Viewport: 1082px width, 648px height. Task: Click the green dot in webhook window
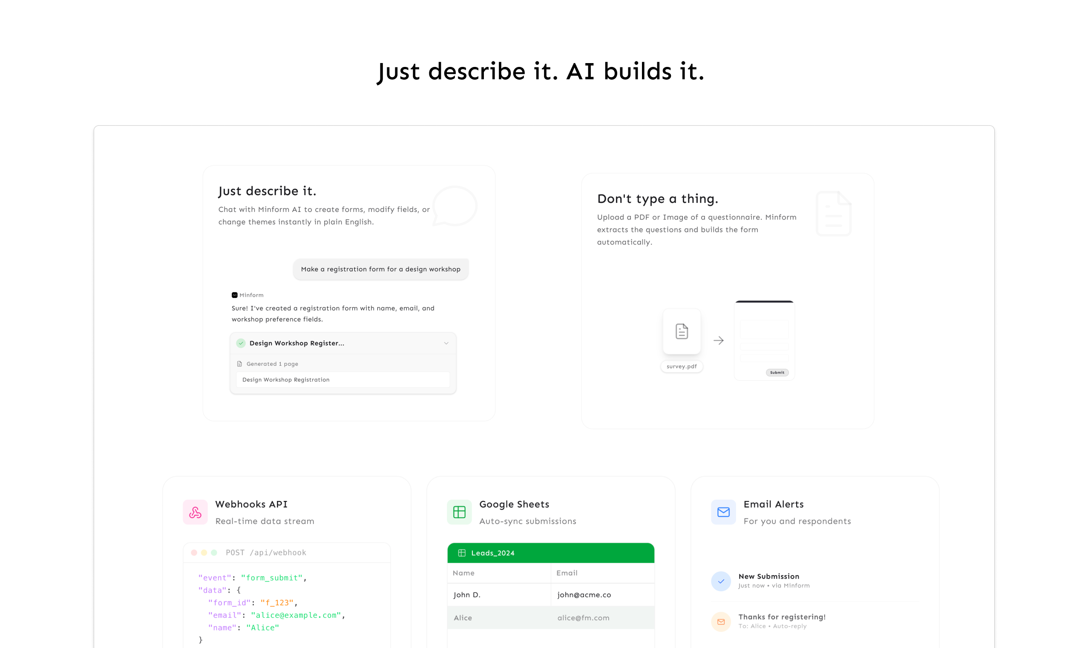point(214,553)
